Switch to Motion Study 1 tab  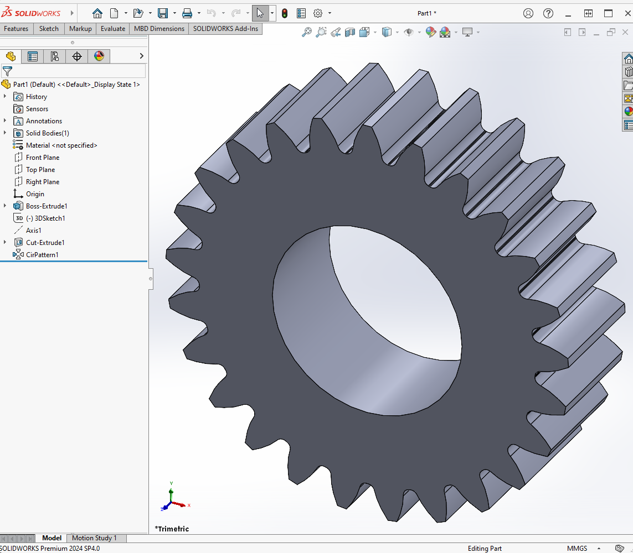pos(94,538)
